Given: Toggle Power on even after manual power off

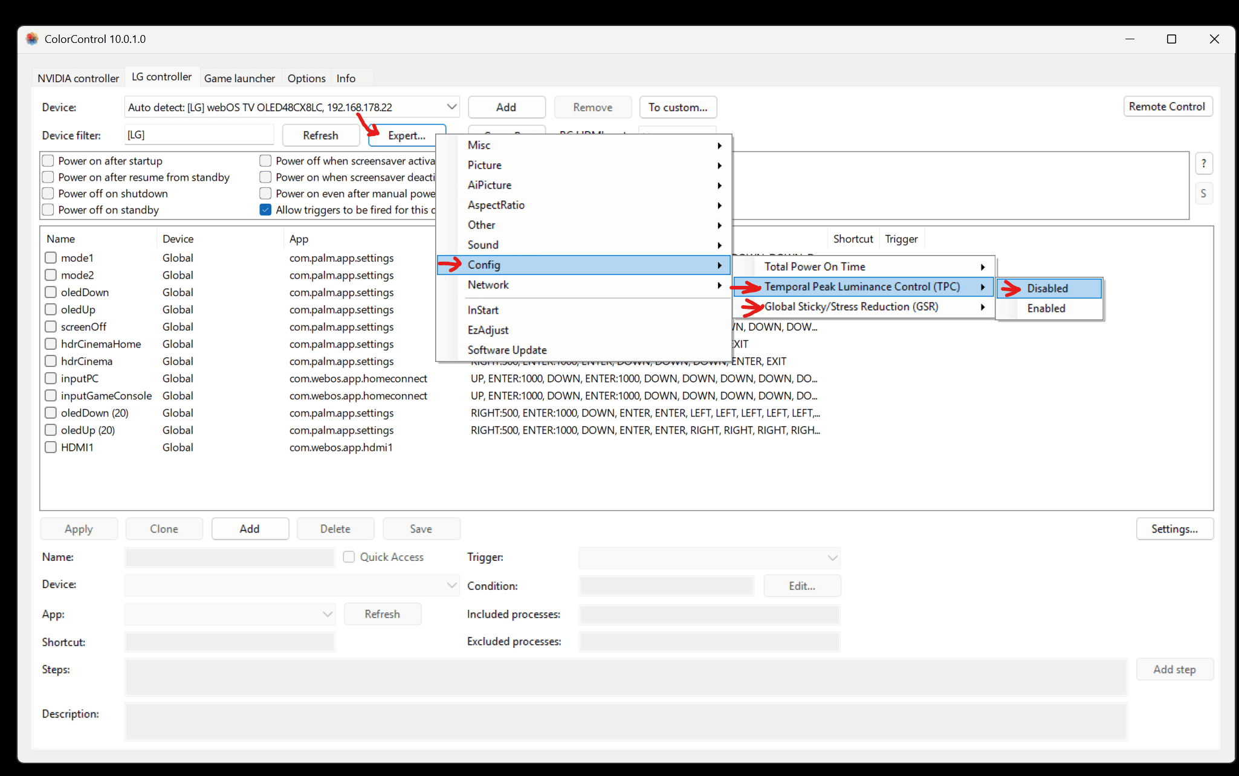Looking at the screenshot, I should (x=265, y=193).
